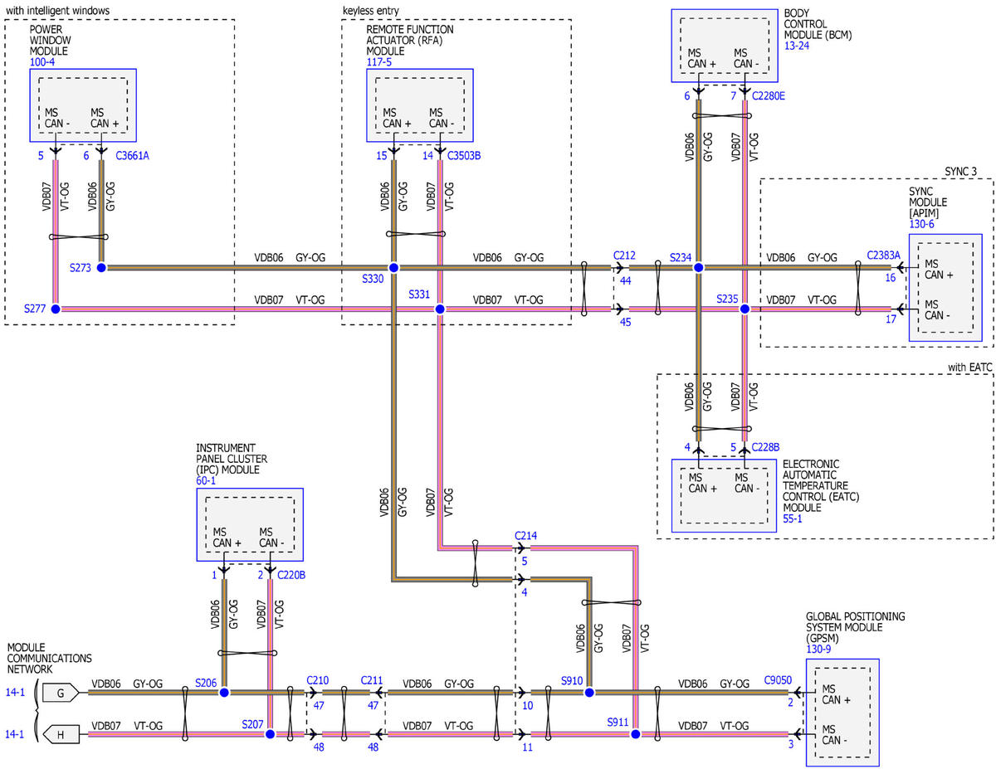Go to SYNC module reference 130-6
Screen dimensions: 996x769
921,224
